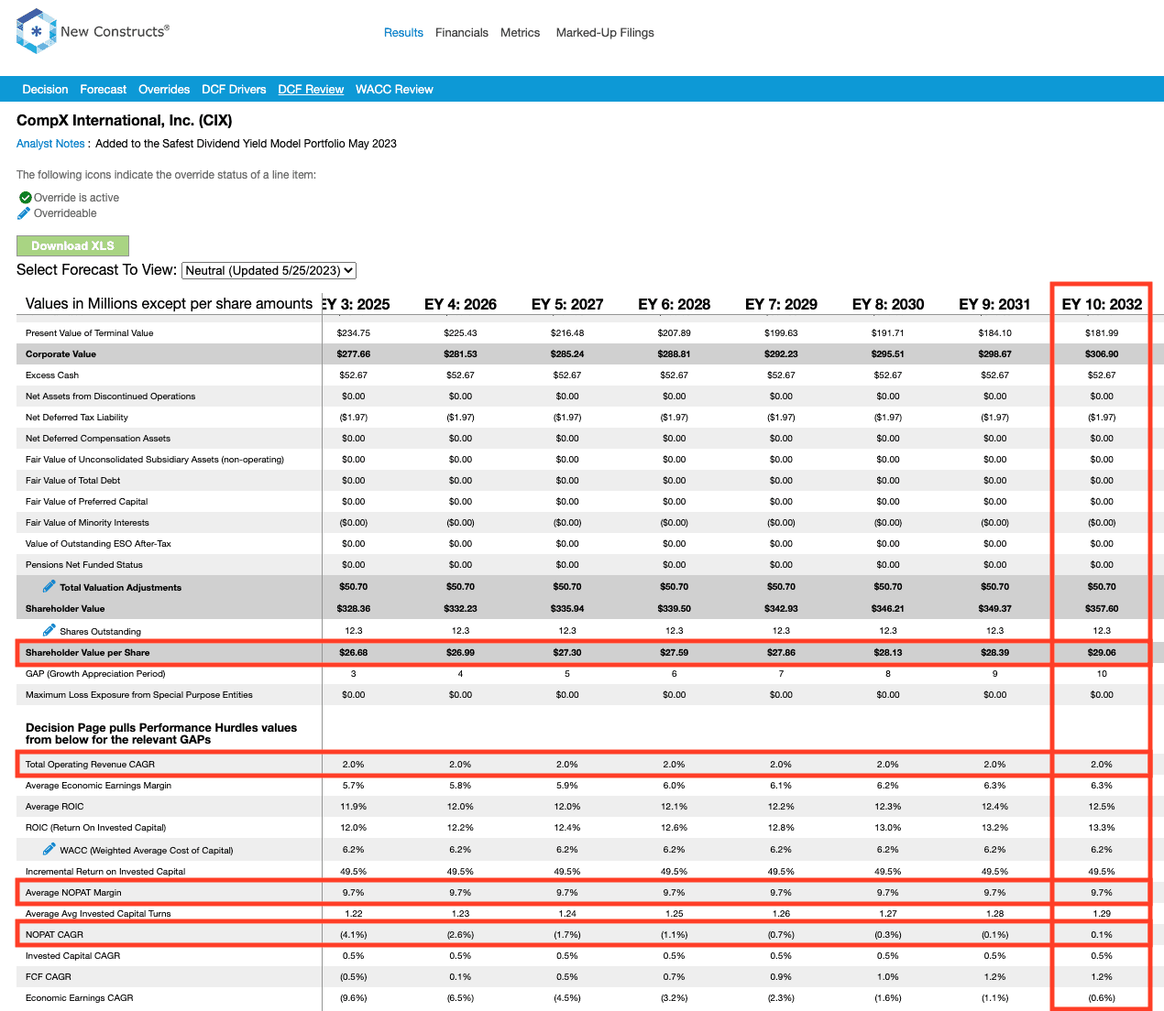Click the $29.06 Shareholder Value per Share cell

tap(1102, 653)
